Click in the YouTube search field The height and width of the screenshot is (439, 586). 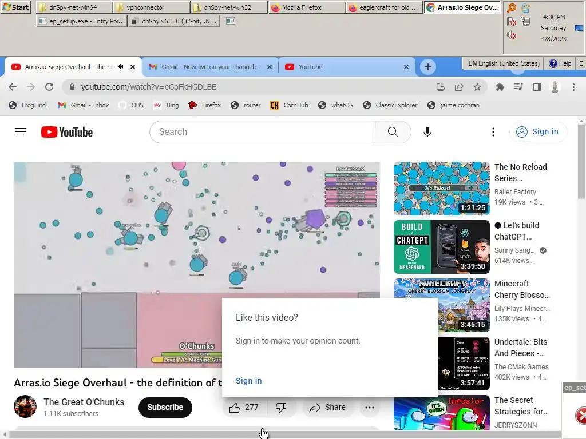coord(262,132)
